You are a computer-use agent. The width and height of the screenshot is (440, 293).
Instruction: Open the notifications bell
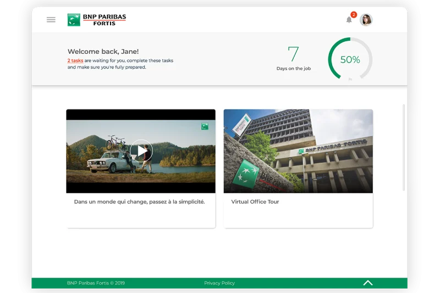349,20
